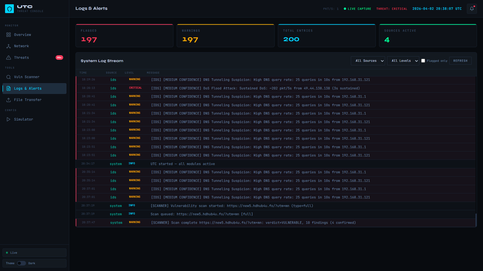The height and width of the screenshot is (271, 483).
Task: Select the CRITICAL DoS Flood Attack log row
Action: pyautogui.click(x=276, y=88)
